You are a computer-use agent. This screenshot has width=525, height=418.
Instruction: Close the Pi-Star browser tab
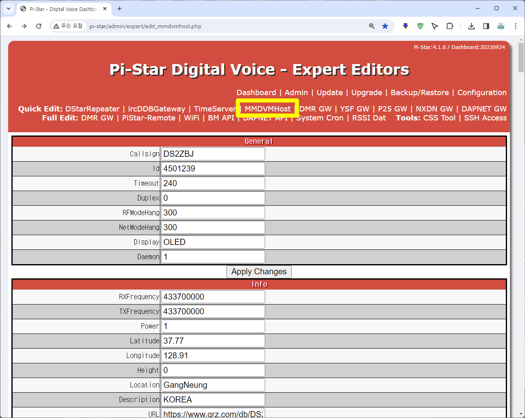105,9
